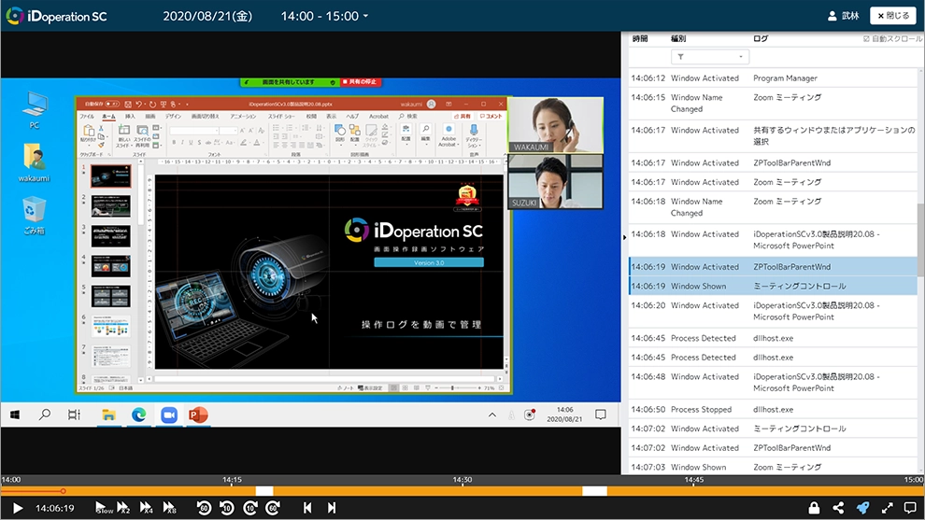Click the lock icon in control bar
The height and width of the screenshot is (520, 925).
coord(814,508)
